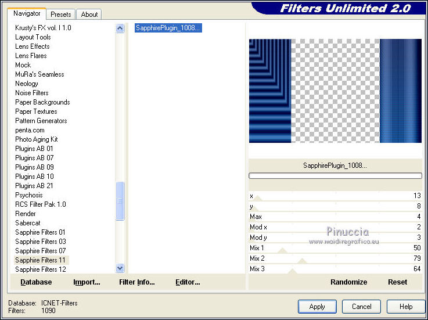Cancel the dialog
Viewport: 428px width, 320px height.
[361, 307]
